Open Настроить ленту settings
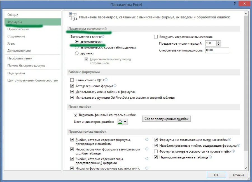The height and width of the screenshot is (182, 252). 33,58
